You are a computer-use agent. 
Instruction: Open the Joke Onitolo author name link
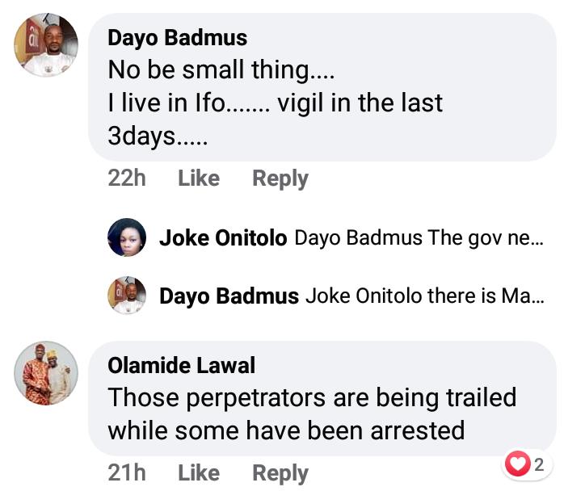223,238
